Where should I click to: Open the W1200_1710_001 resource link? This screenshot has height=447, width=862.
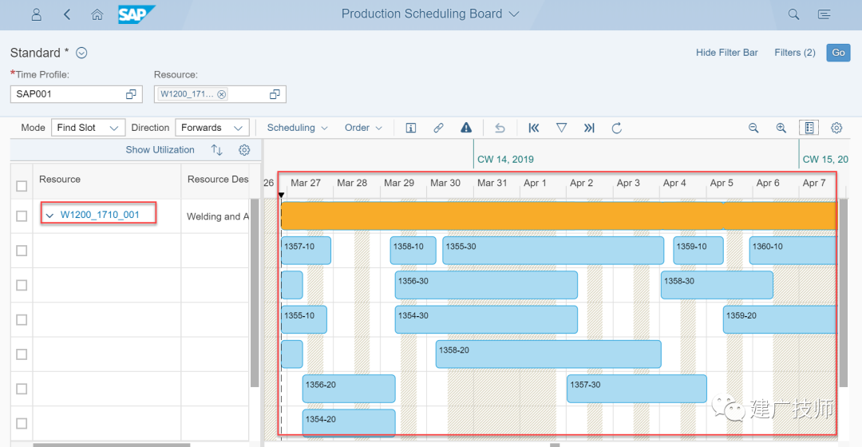(x=100, y=215)
